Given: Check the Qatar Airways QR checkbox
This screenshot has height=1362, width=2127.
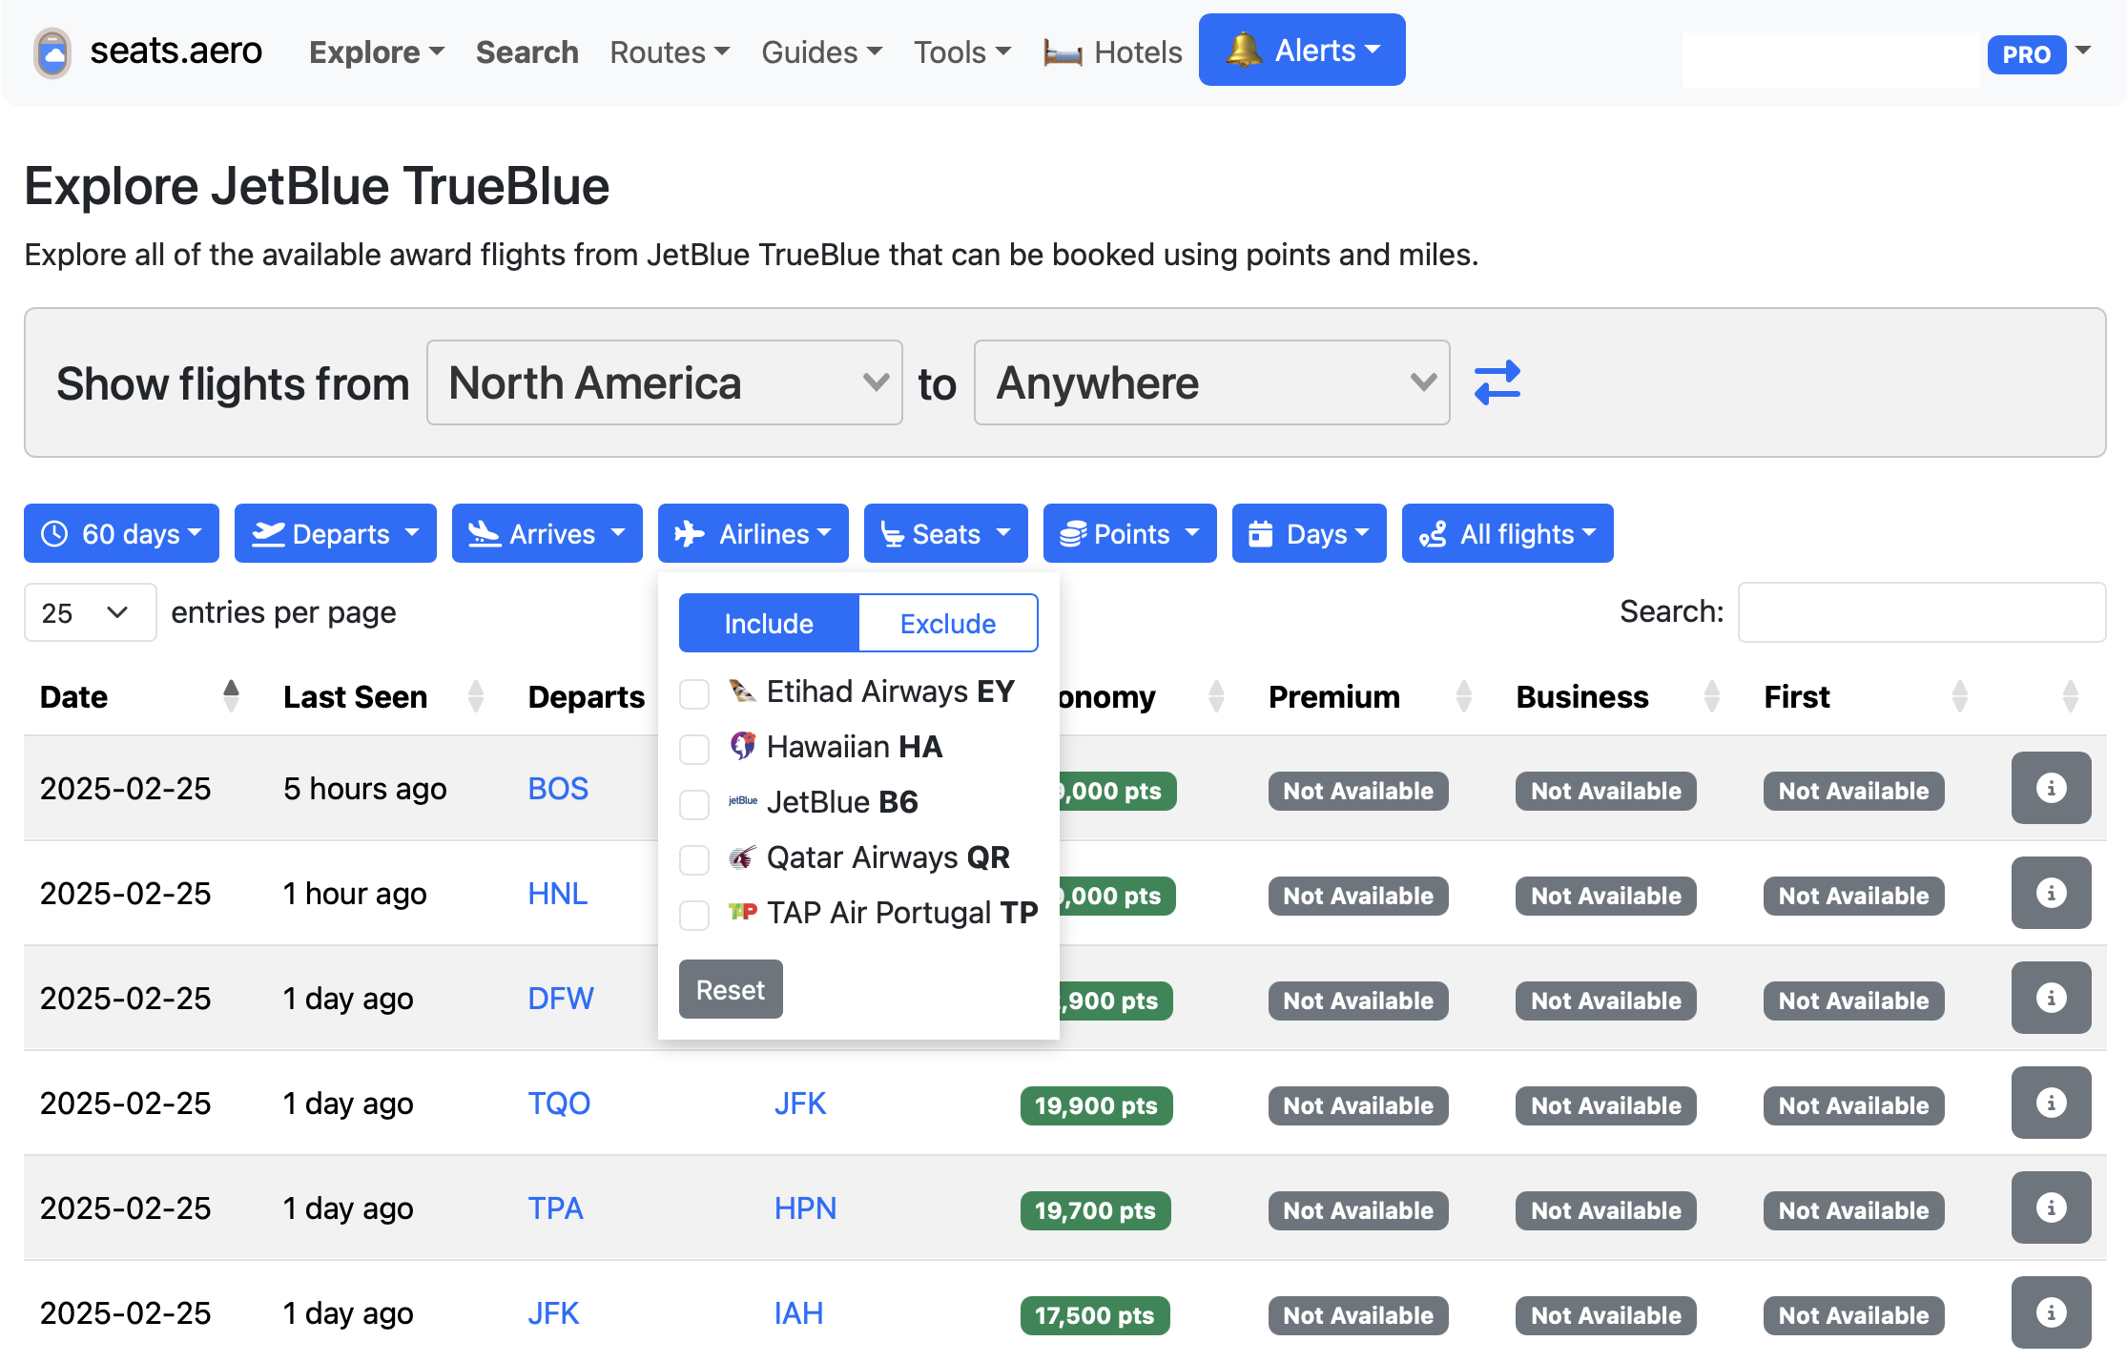Looking at the screenshot, I should 694,859.
